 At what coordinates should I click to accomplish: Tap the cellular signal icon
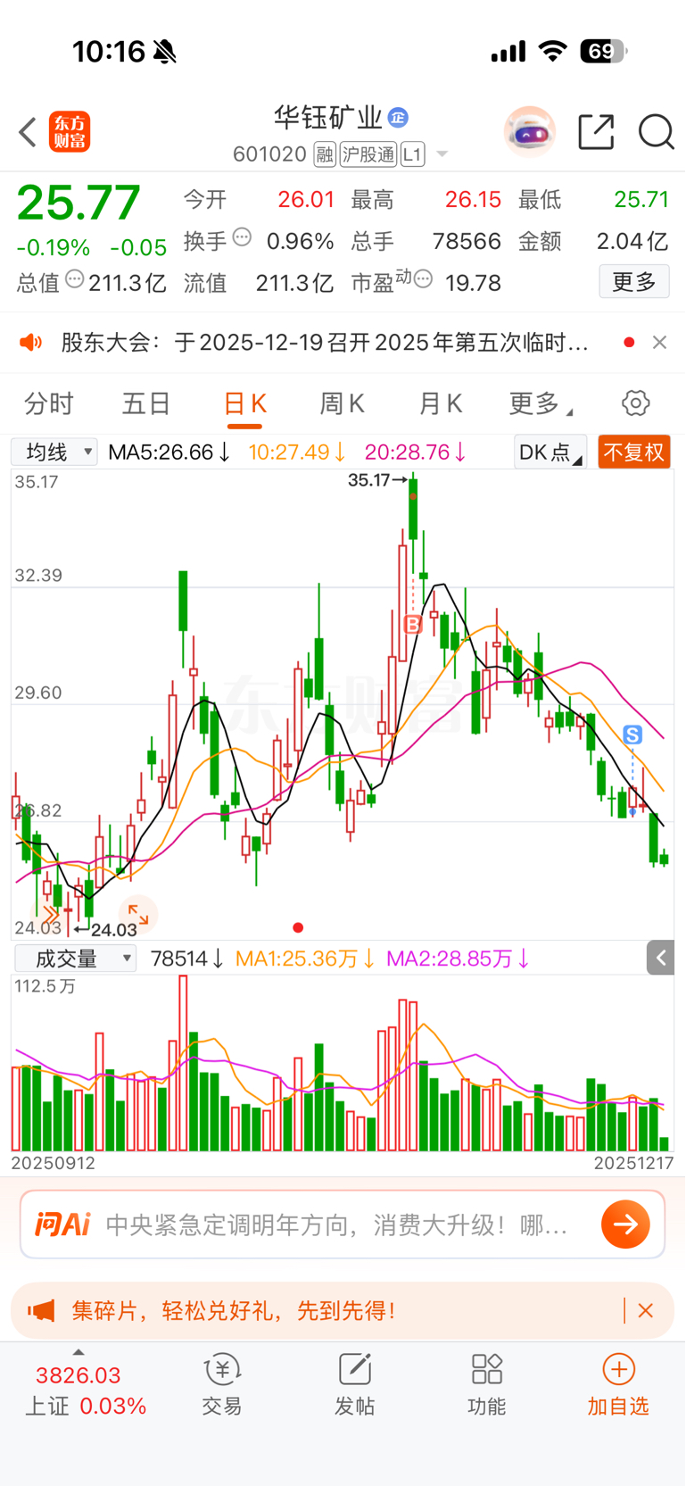(x=508, y=53)
